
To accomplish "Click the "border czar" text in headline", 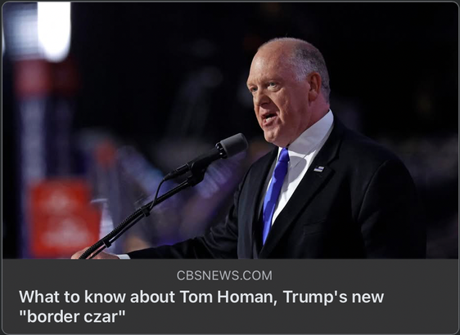I will coord(72,316).
